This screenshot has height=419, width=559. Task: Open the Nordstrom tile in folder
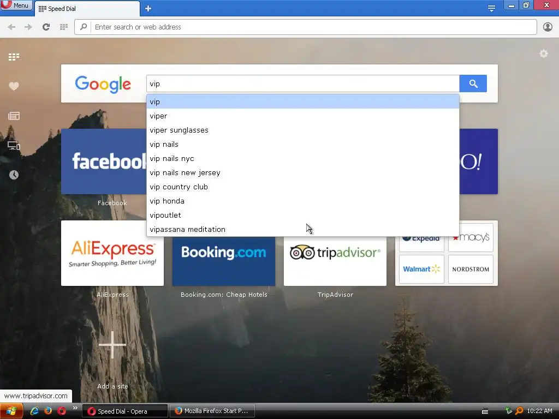(x=471, y=269)
